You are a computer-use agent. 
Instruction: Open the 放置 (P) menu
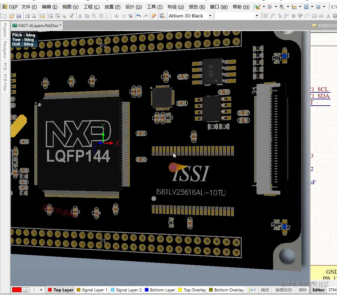112,7
